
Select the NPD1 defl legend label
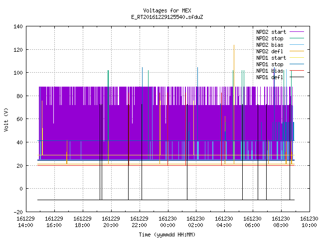pyautogui.click(x=270, y=77)
